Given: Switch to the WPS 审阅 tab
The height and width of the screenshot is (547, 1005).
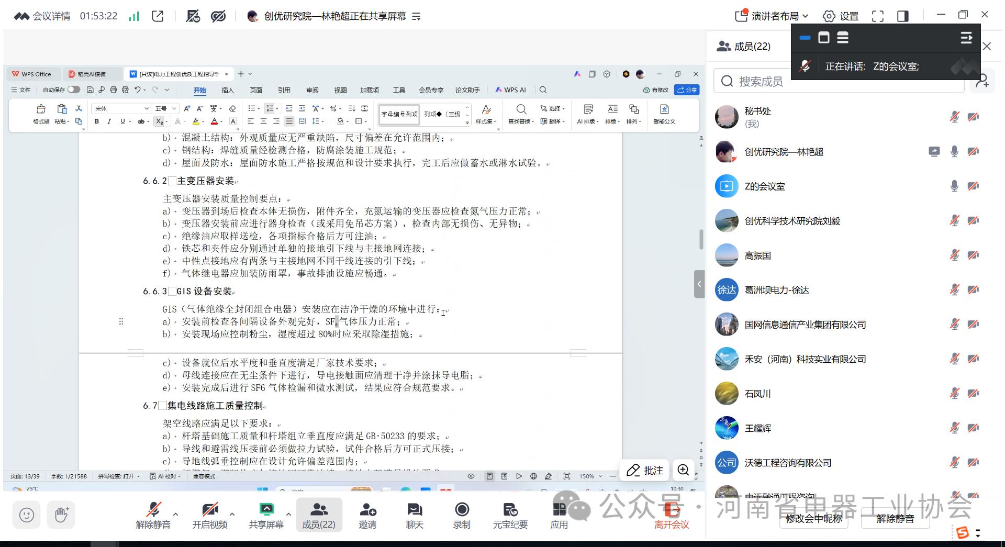Looking at the screenshot, I should 312,90.
